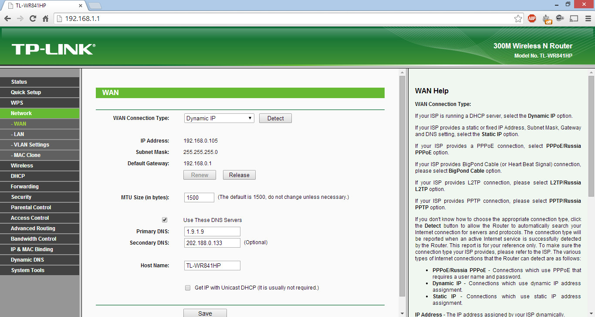Screen dimensions: 595x317
Task: Bookmark this page with the star icon
Action: pyautogui.click(x=518, y=19)
